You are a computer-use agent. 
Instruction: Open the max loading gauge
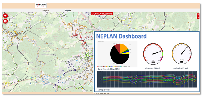[182, 54]
